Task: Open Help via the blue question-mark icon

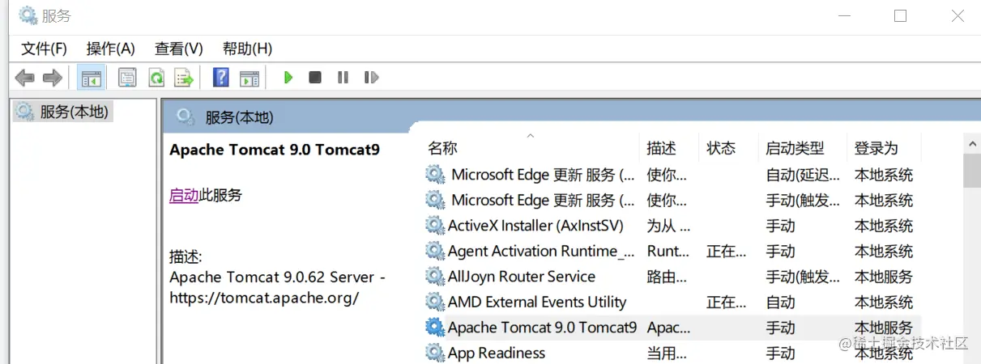Action: [x=220, y=78]
